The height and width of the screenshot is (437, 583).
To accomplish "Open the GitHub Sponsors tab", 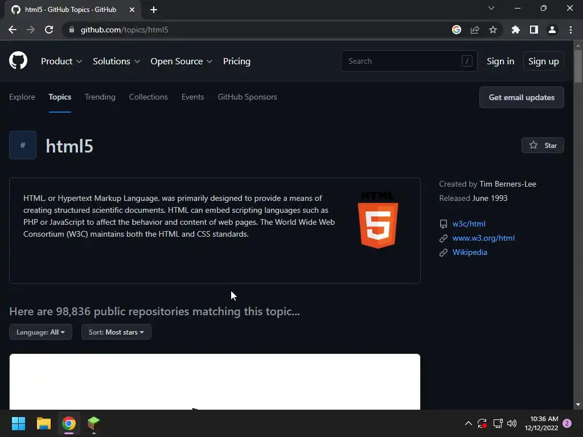I will pyautogui.click(x=247, y=97).
